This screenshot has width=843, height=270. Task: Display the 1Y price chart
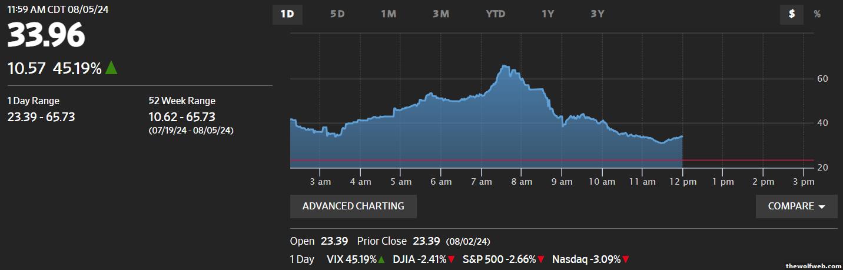[548, 14]
